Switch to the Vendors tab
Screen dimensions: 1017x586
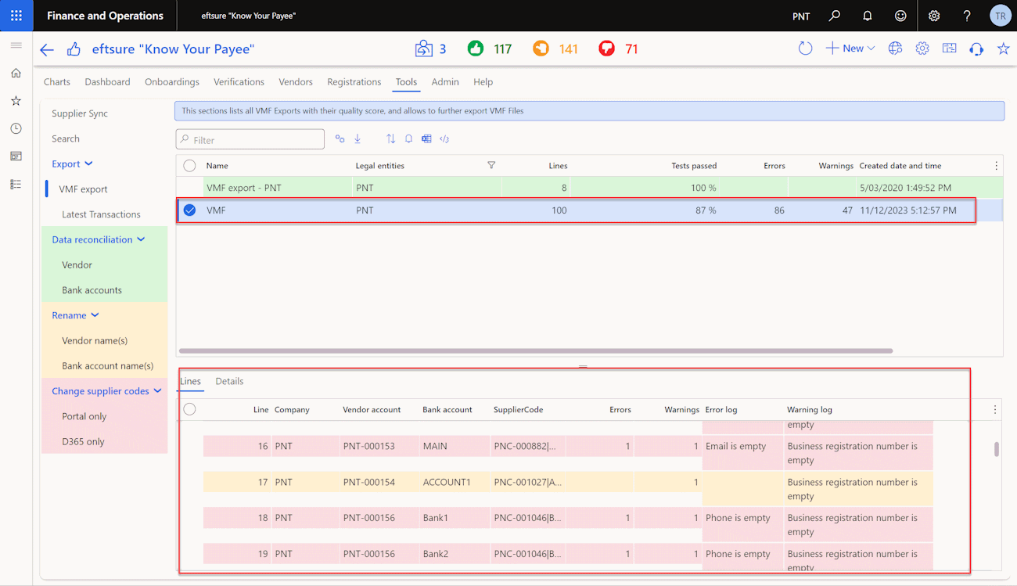tap(296, 81)
